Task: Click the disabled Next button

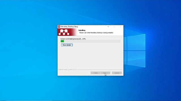Action: (x=105, y=73)
